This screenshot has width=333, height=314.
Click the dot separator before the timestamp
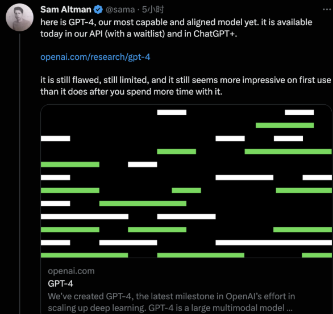click(138, 10)
